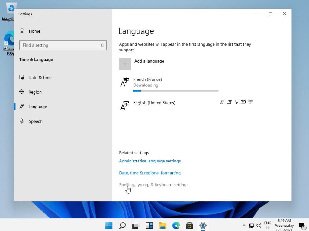Open File Explorer from the taskbar
Screen dimensions: 309x231
tap(163, 226)
